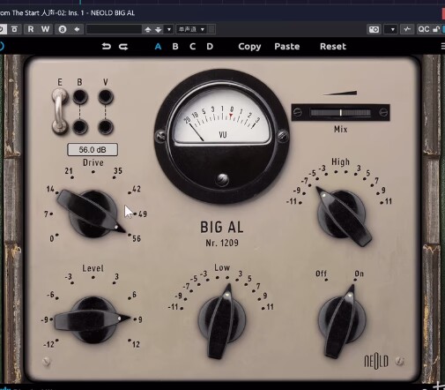Click the Low EQ knob

(x=222, y=320)
